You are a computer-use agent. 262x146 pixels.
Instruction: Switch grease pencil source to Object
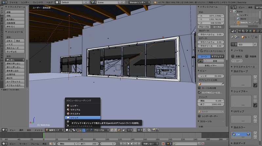[x=217, y=56]
